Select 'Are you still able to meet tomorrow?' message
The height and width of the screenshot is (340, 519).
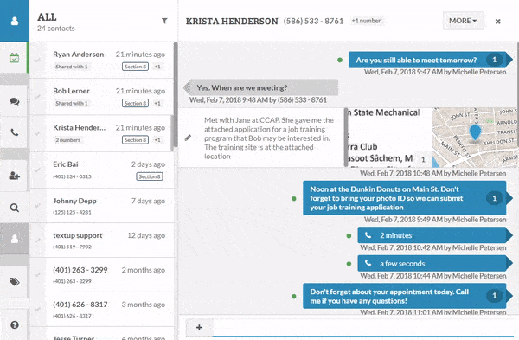[430, 60]
